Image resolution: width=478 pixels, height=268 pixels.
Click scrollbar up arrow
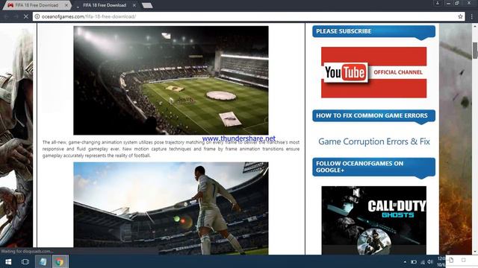pos(475,27)
